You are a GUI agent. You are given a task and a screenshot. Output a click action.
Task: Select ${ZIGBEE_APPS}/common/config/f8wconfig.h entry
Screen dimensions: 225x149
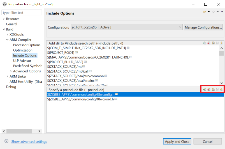click(135, 94)
